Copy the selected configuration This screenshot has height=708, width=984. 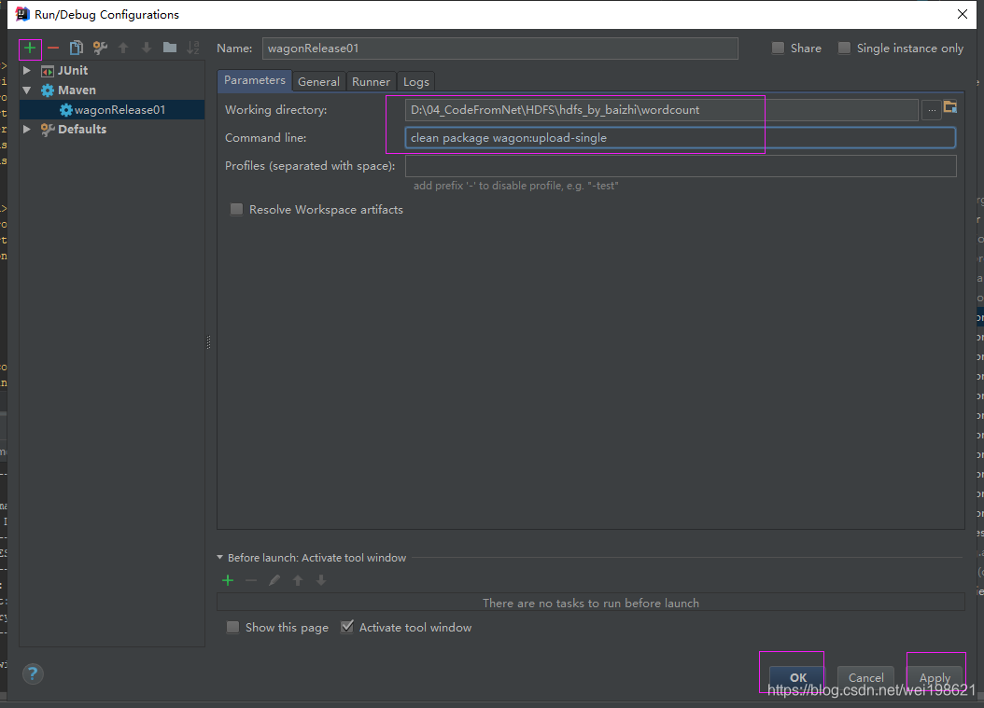pyautogui.click(x=77, y=48)
